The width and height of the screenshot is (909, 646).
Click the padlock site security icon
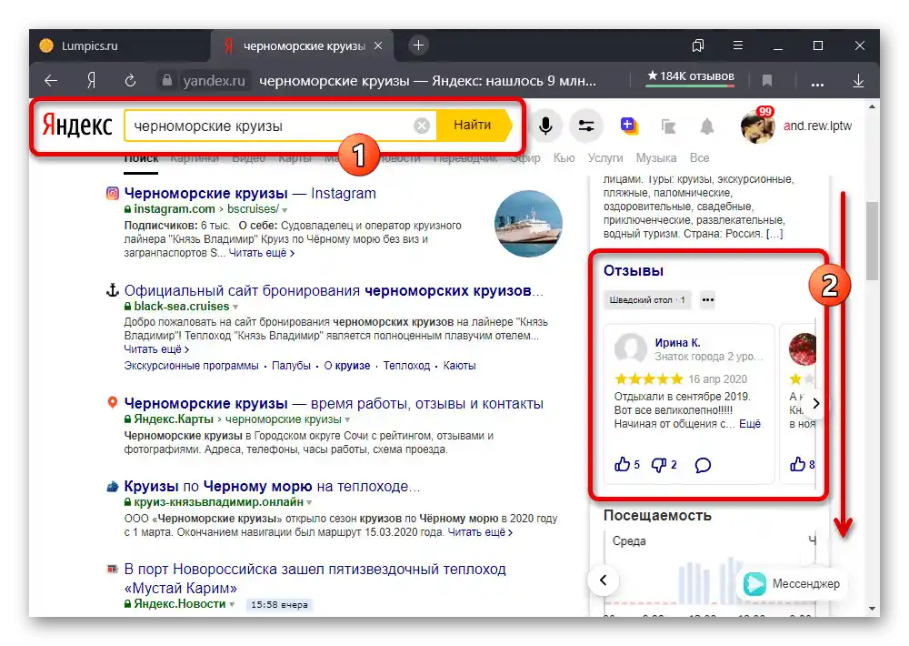click(x=167, y=80)
